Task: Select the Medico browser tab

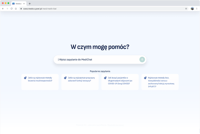Action: click(x=18, y=4)
